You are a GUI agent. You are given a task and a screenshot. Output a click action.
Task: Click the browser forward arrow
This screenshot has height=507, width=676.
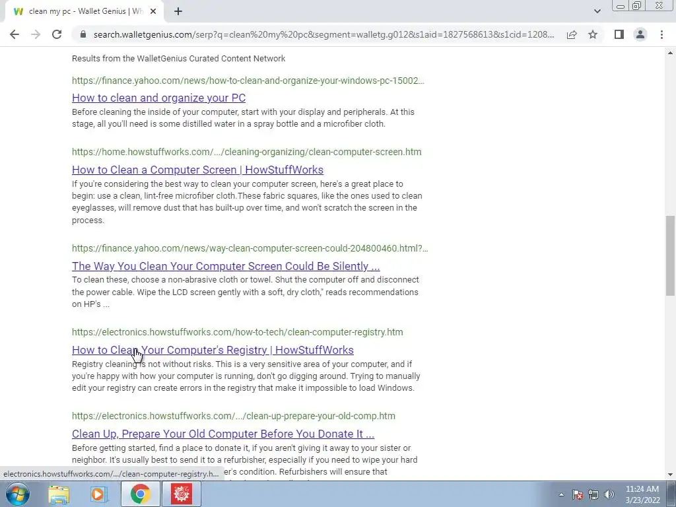point(36,34)
